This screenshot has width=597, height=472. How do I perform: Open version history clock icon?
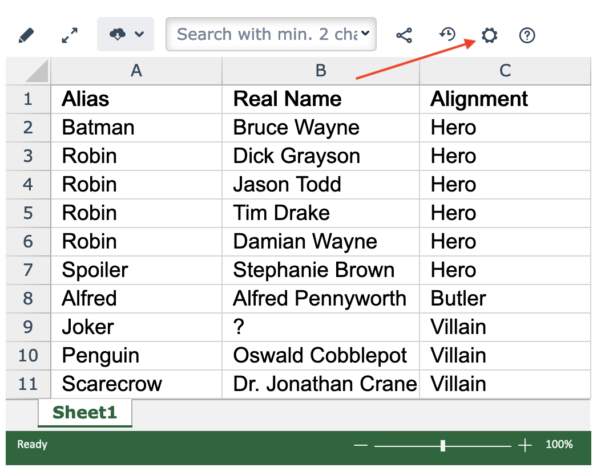point(447,34)
